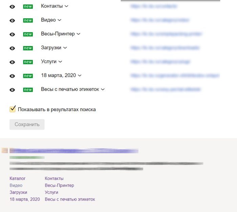237x212 pixels.
Task: Toggle visibility eye for Контакты sitelink
Action: (x=12, y=6)
